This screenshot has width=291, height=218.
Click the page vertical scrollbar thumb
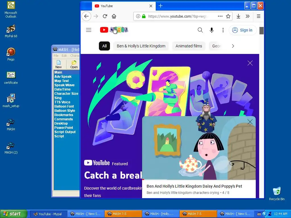pyautogui.click(x=261, y=31)
